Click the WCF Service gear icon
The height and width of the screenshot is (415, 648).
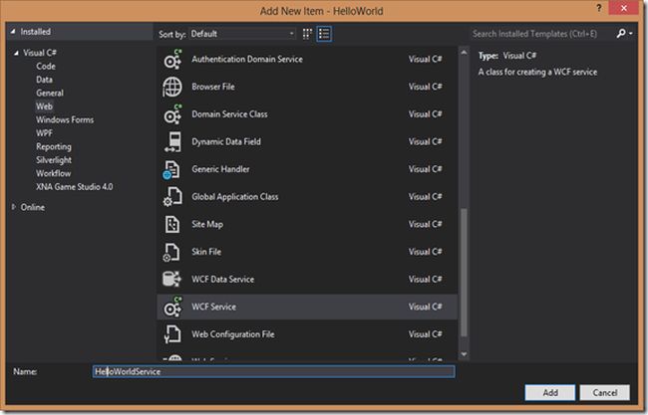[x=172, y=307]
